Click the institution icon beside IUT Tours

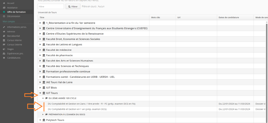tap(44, 93)
